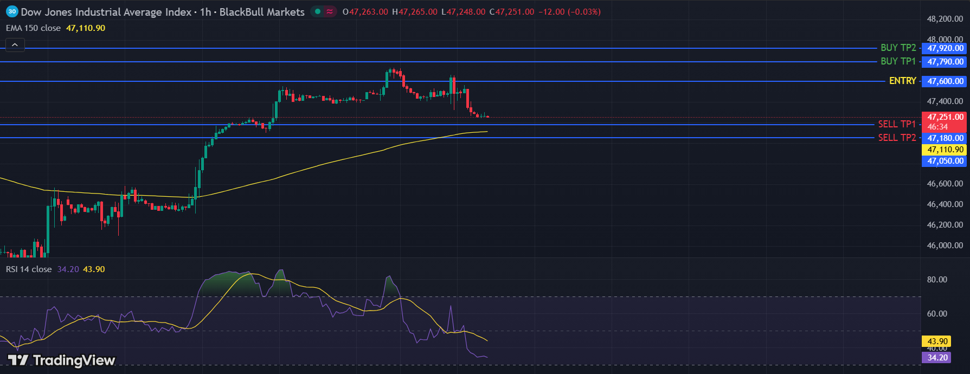Select the SELL TP1 horizontal line label
This screenshot has width=970, height=374.
tap(897, 124)
